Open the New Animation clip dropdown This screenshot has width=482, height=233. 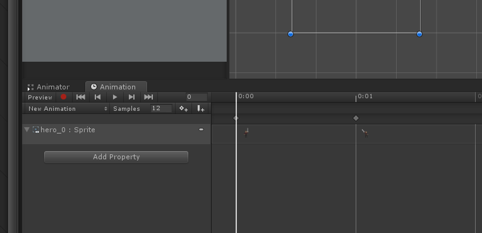click(x=67, y=108)
